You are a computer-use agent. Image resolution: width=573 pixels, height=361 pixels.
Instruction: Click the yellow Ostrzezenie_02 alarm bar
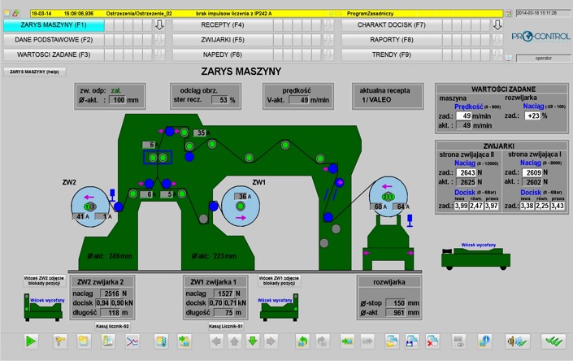pyautogui.click(x=267, y=14)
